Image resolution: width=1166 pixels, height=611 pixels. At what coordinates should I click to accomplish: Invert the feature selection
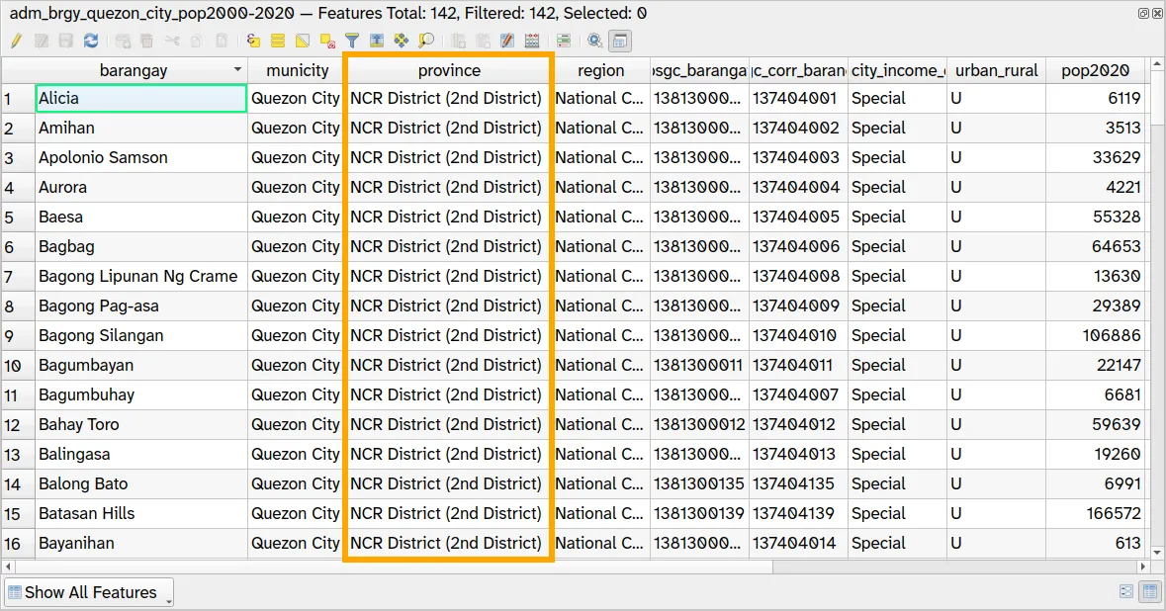pos(303,42)
